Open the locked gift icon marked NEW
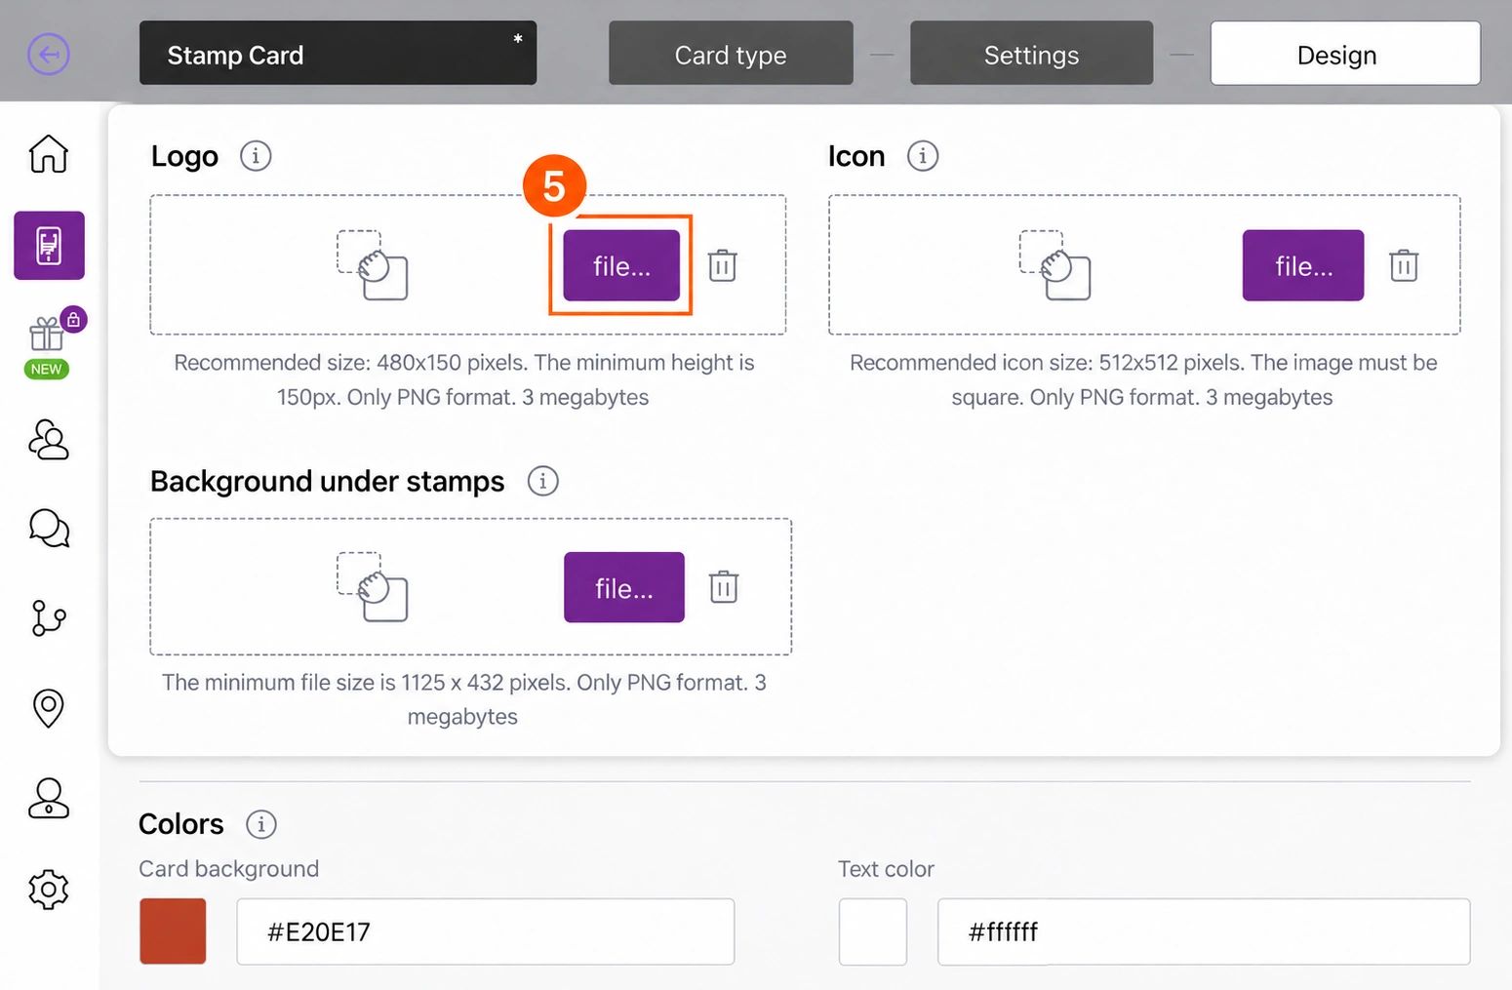The image size is (1512, 990). click(x=49, y=335)
